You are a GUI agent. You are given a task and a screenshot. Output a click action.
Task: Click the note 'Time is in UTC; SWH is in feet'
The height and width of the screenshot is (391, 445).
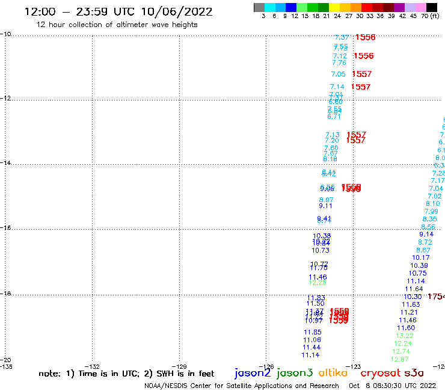point(126,374)
